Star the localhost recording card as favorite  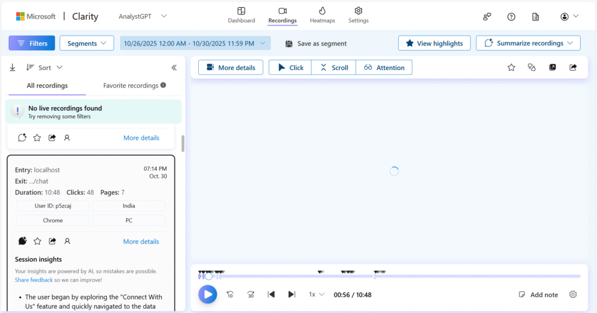tap(37, 241)
